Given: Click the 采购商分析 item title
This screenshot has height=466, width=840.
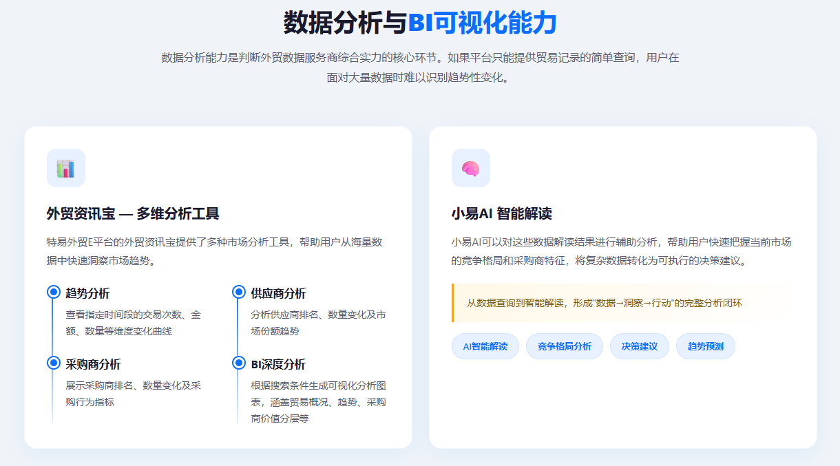Looking at the screenshot, I should (93, 364).
